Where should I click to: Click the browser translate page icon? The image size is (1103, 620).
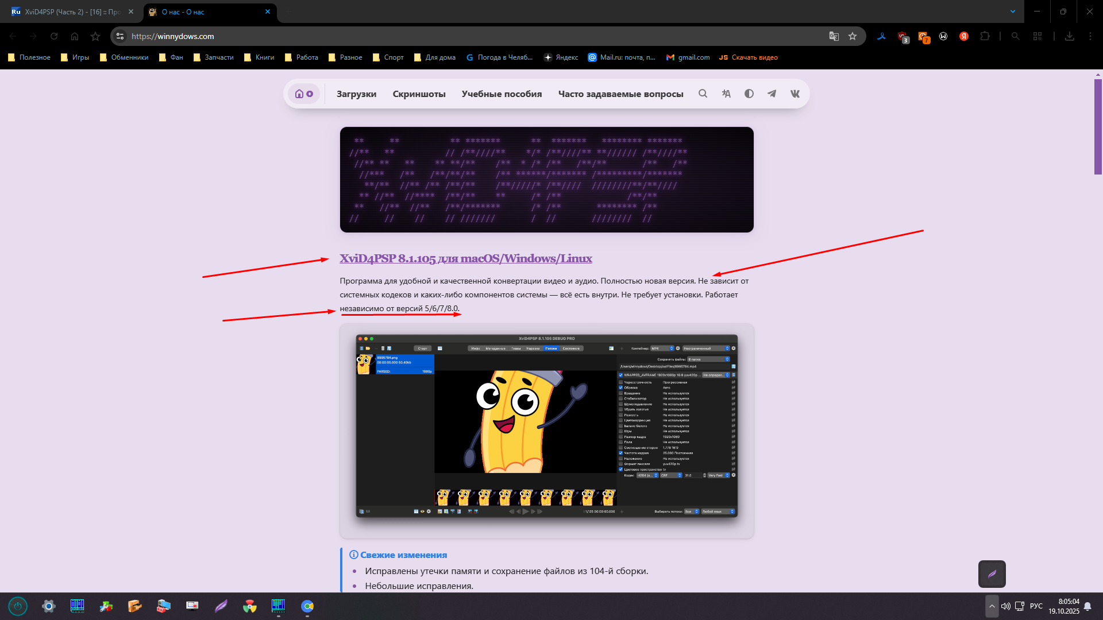coord(834,36)
